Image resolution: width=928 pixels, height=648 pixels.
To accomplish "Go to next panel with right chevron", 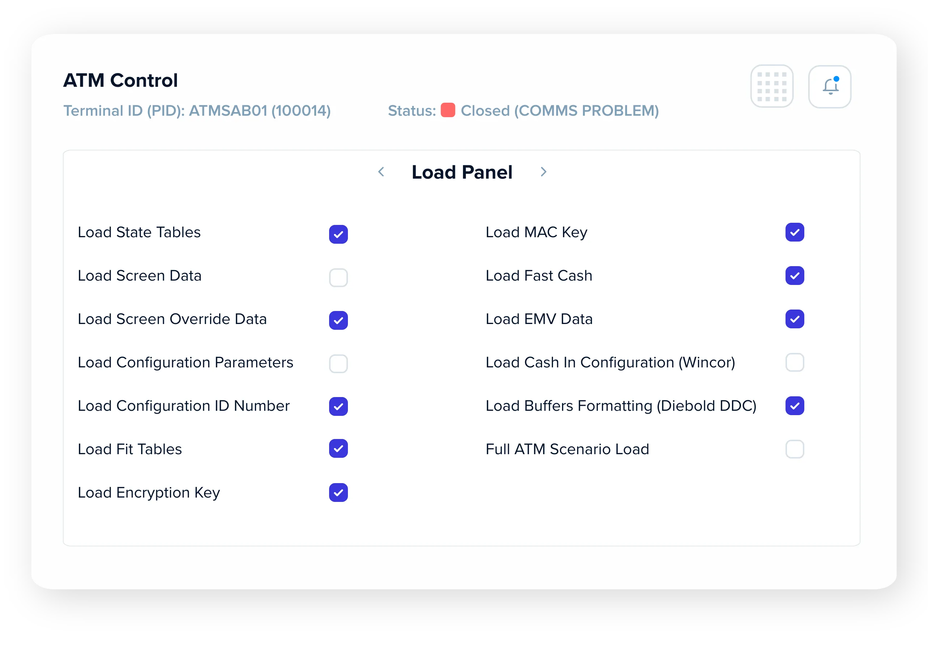I will pos(543,172).
